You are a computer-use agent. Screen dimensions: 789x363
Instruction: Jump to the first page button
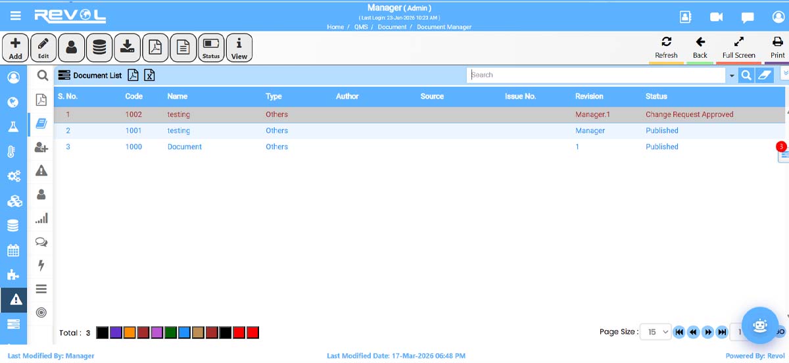point(679,332)
